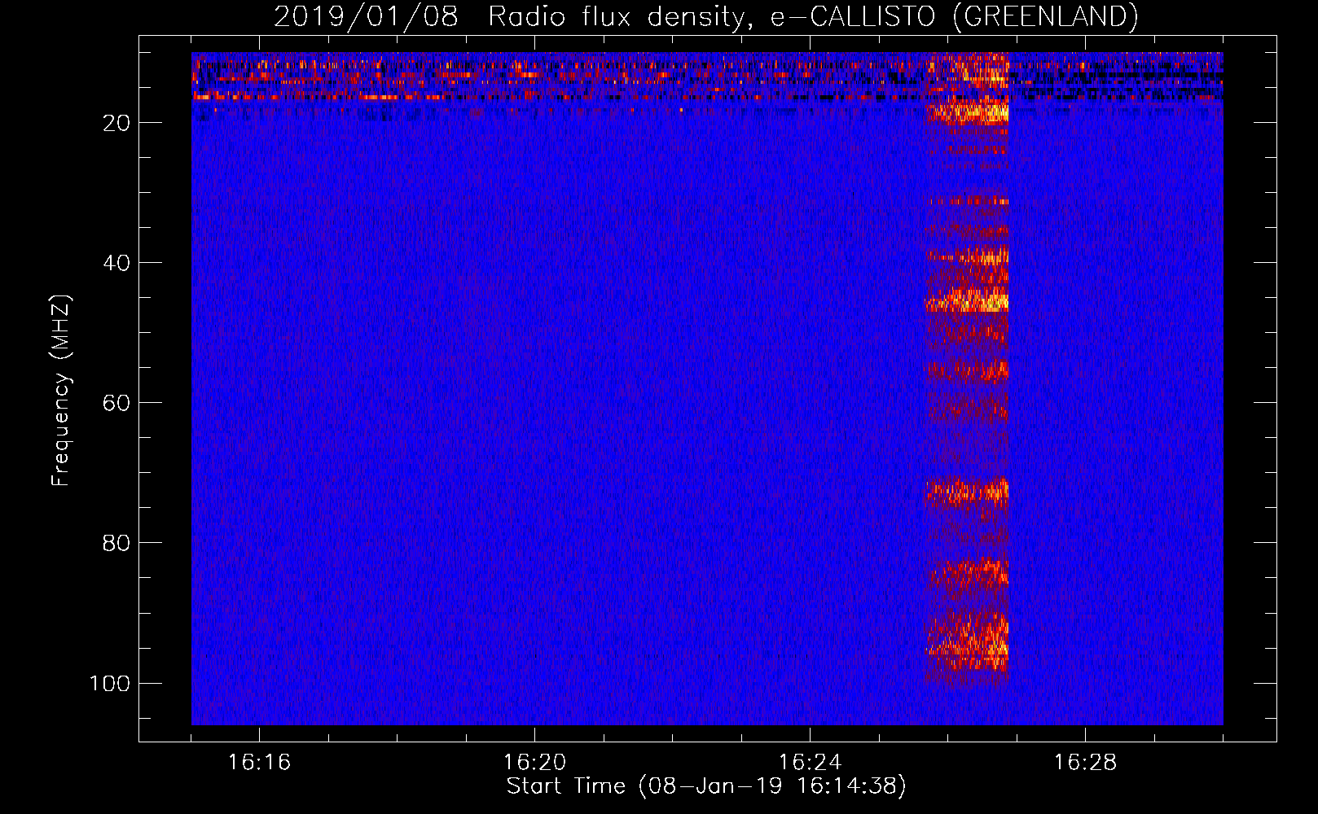1318x814 pixels.
Task: Click the "Frequency (MHZ)" axis label
Action: (61, 391)
